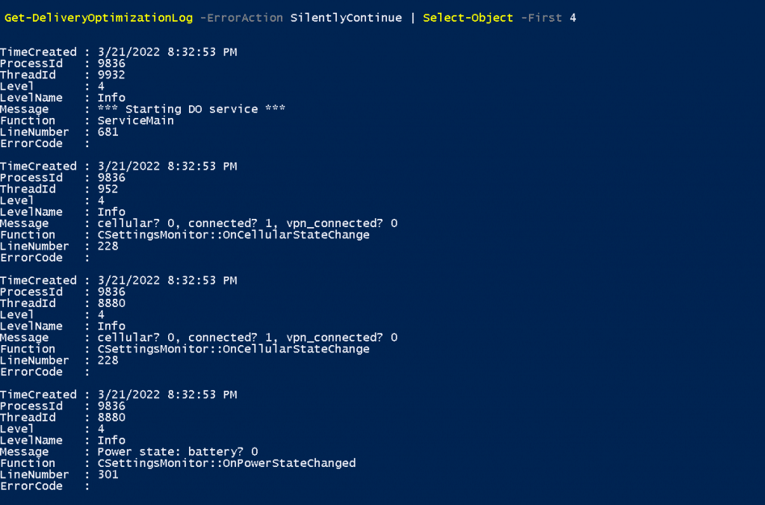Click the first ProcessId value 9836
The image size is (765, 505).
click(111, 63)
